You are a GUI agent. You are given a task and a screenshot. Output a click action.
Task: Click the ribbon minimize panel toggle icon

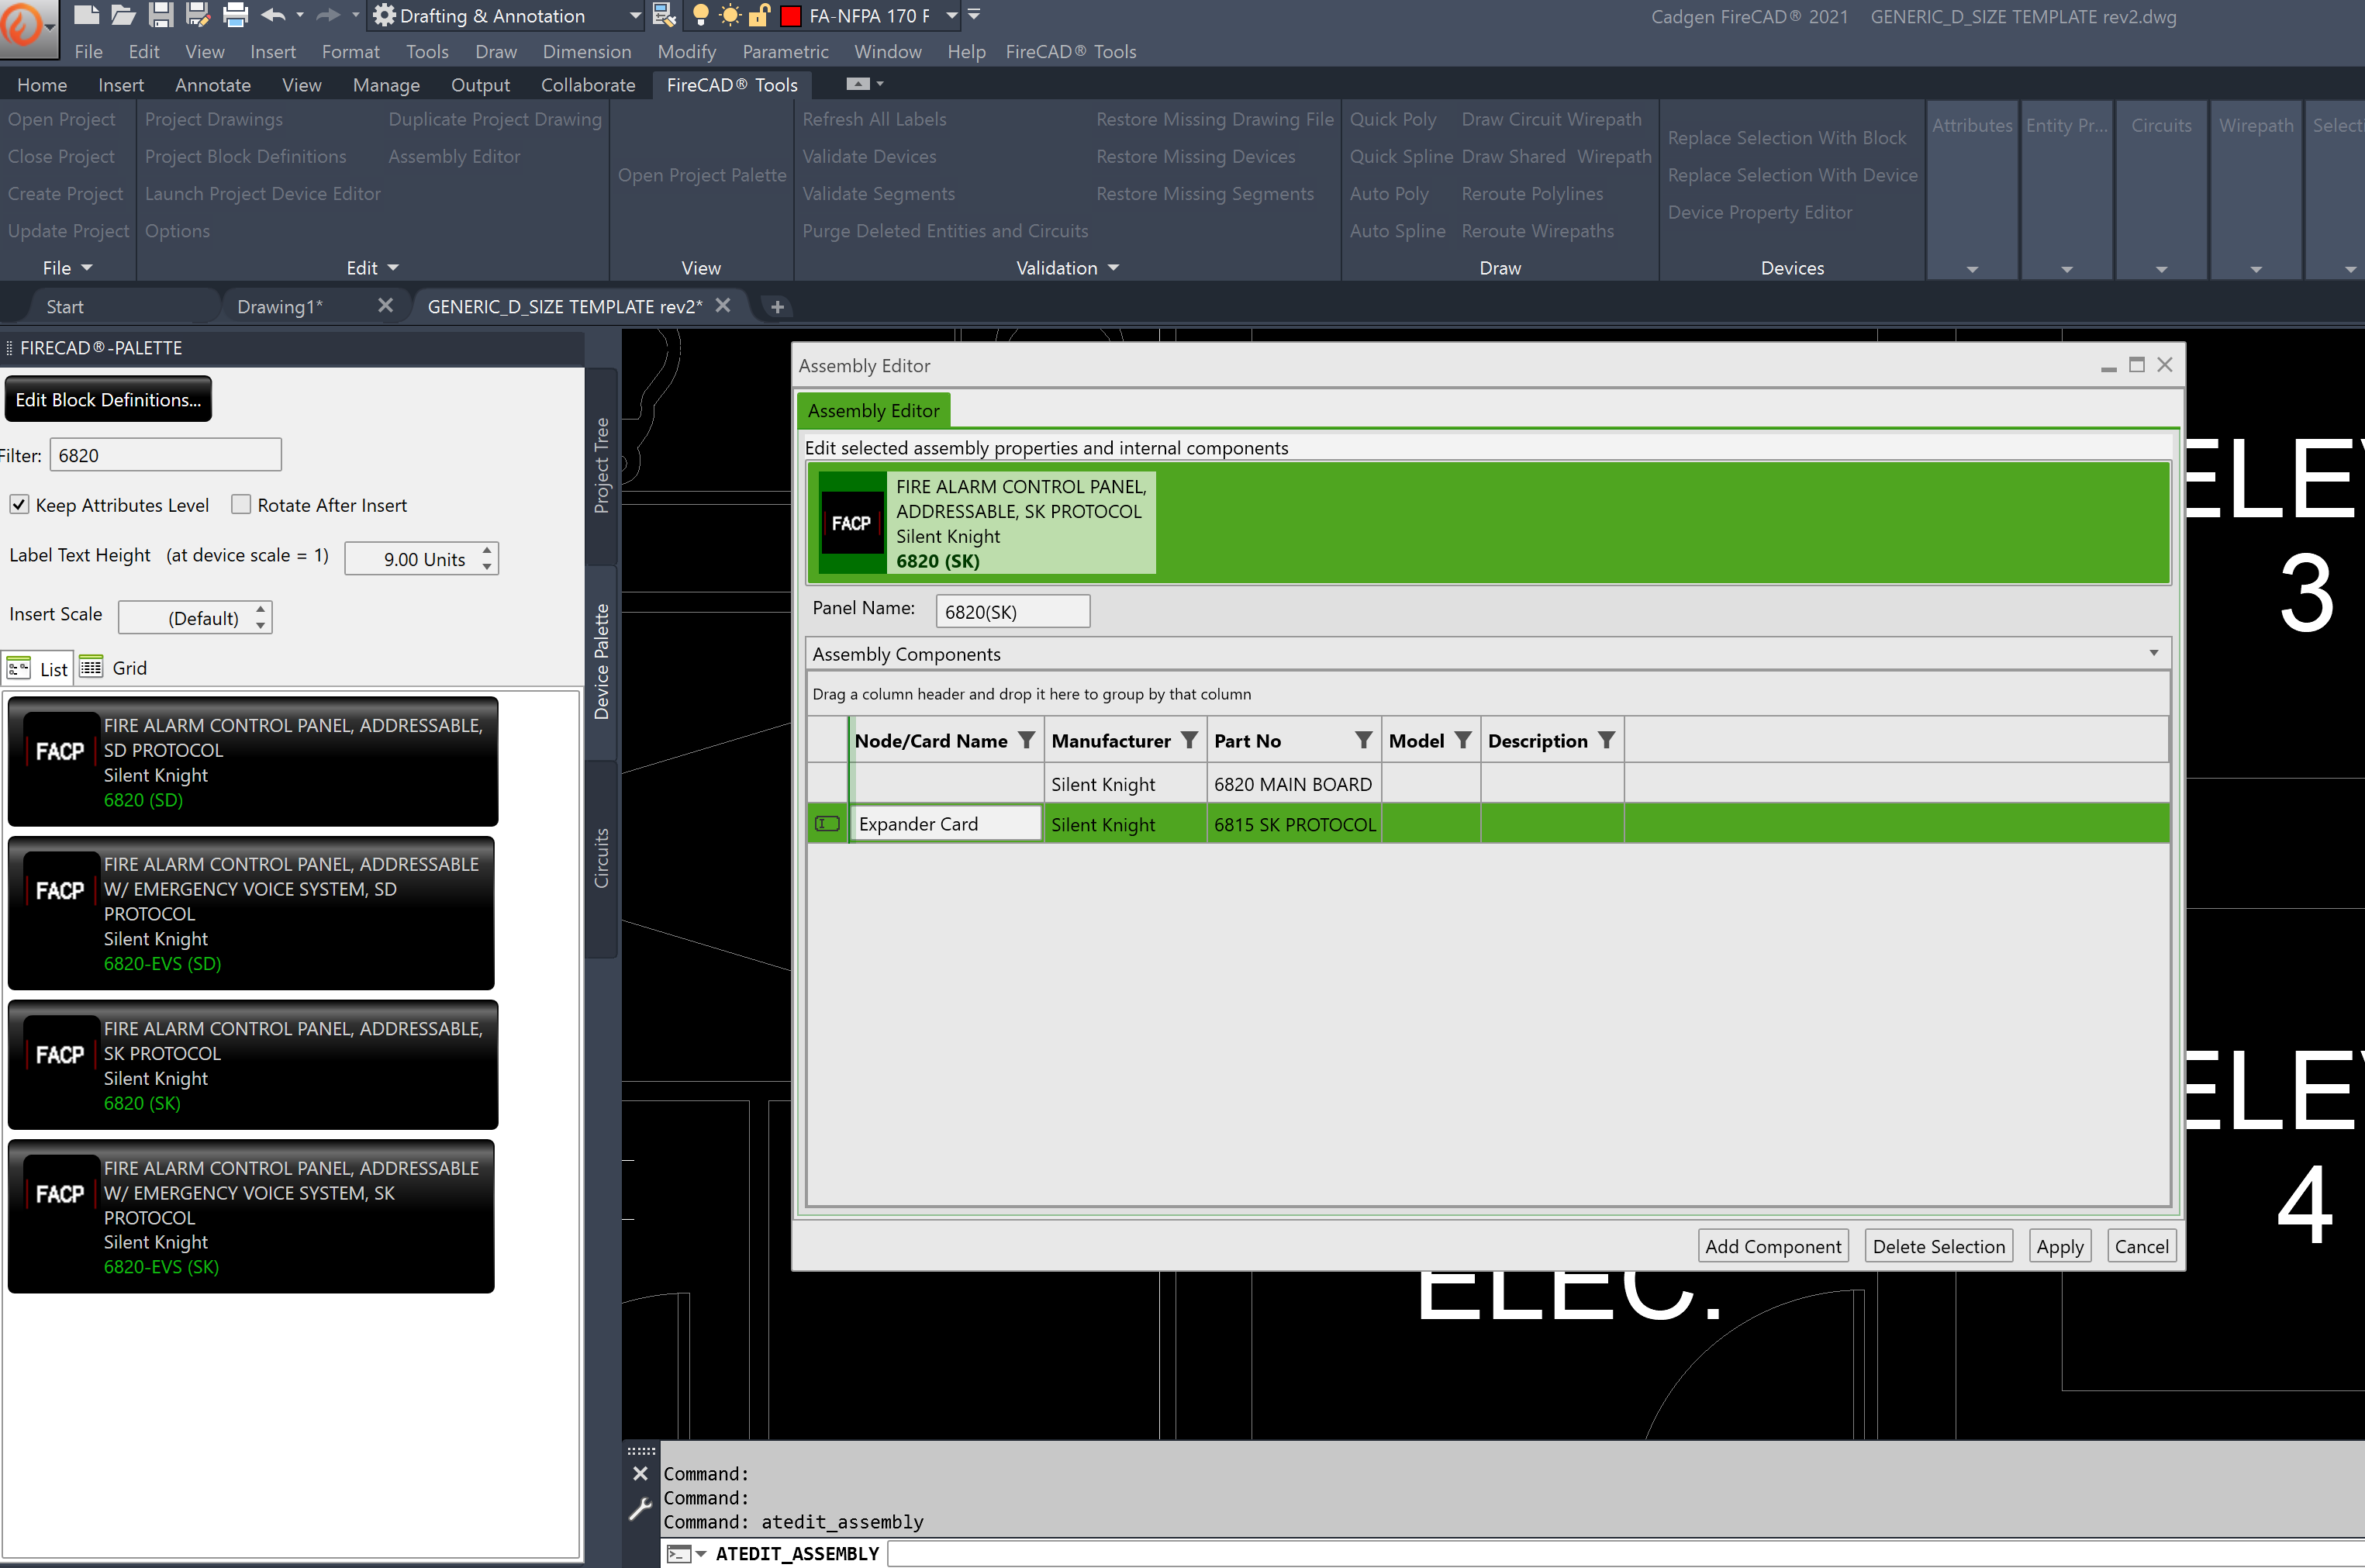(x=858, y=84)
